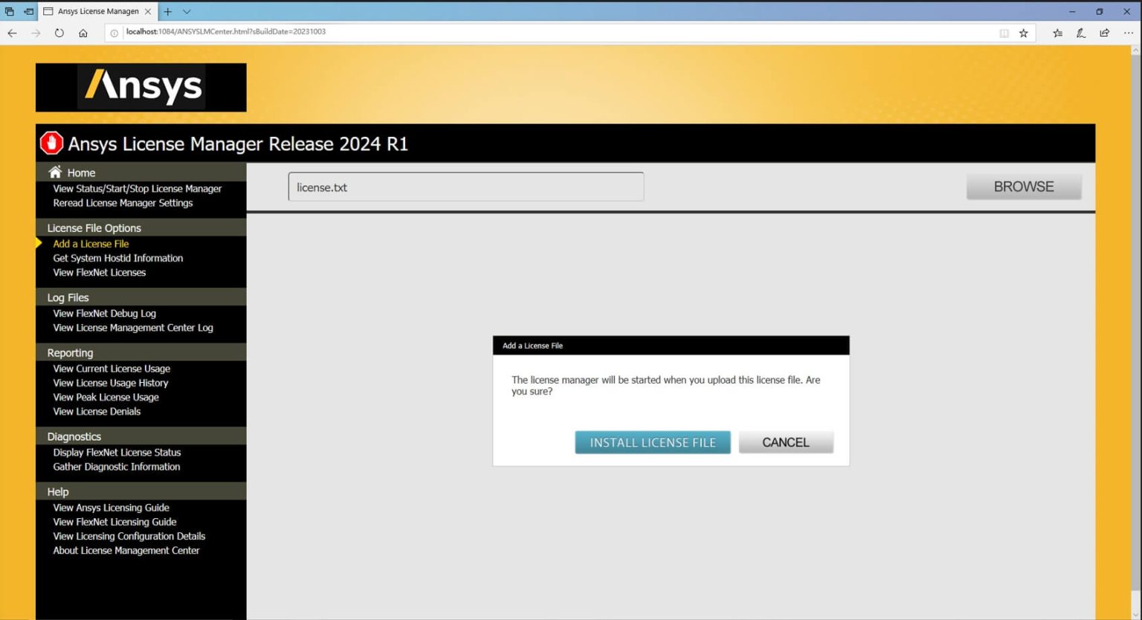The image size is (1142, 620).
Task: Open View Status/Start/Stop License Manager
Action: tap(138, 189)
